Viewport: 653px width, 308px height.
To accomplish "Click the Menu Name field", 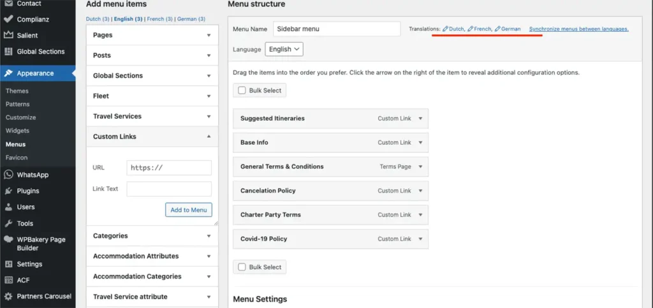I will 337,29.
